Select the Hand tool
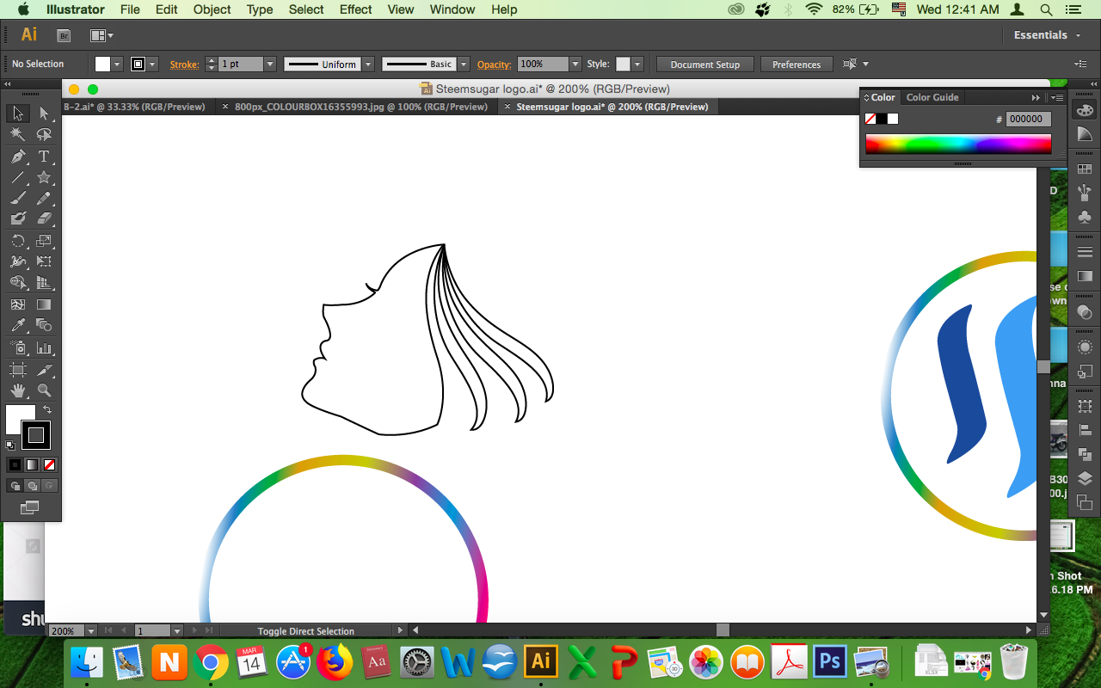The height and width of the screenshot is (688, 1101). (x=18, y=390)
